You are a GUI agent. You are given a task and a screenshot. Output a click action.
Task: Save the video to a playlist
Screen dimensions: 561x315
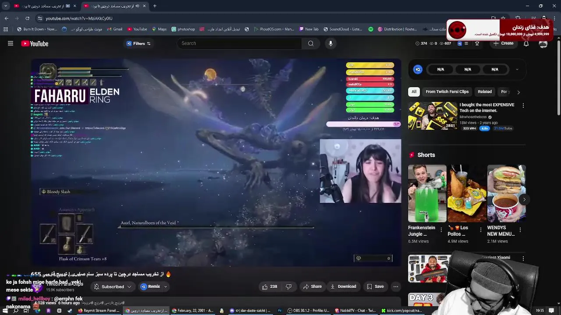(375, 287)
